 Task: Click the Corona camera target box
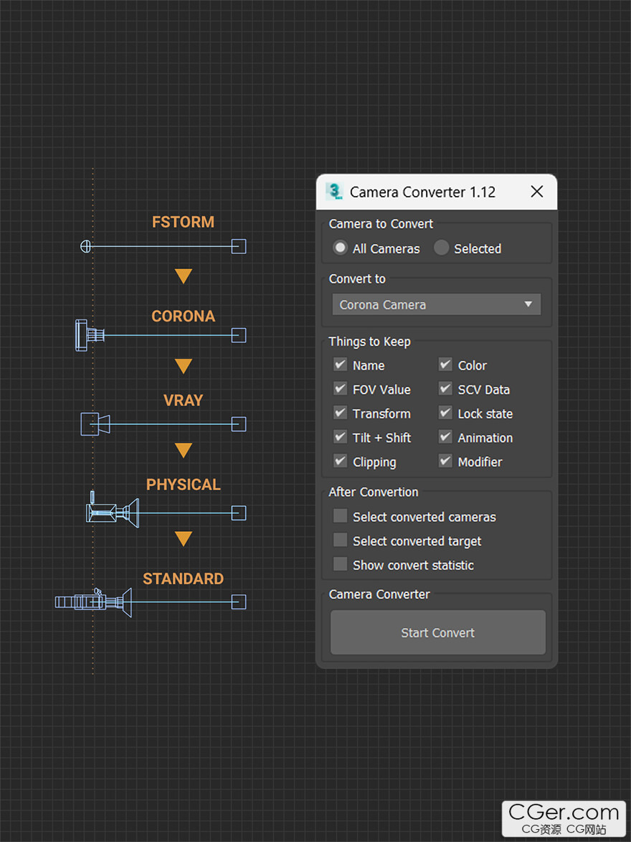point(239,336)
